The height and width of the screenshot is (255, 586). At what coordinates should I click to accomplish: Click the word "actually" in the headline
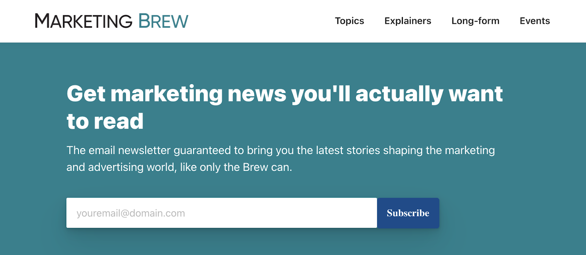pos(400,94)
